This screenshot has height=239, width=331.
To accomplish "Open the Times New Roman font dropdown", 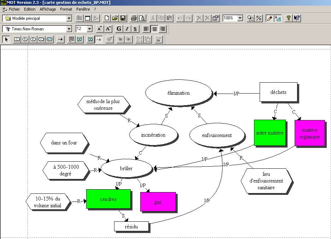I will coord(69,29).
